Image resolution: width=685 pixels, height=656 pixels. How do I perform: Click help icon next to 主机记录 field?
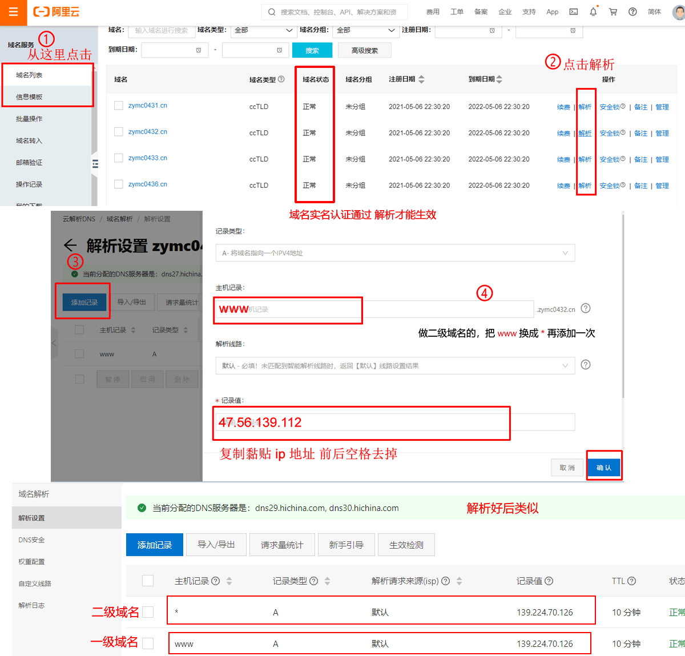point(586,308)
